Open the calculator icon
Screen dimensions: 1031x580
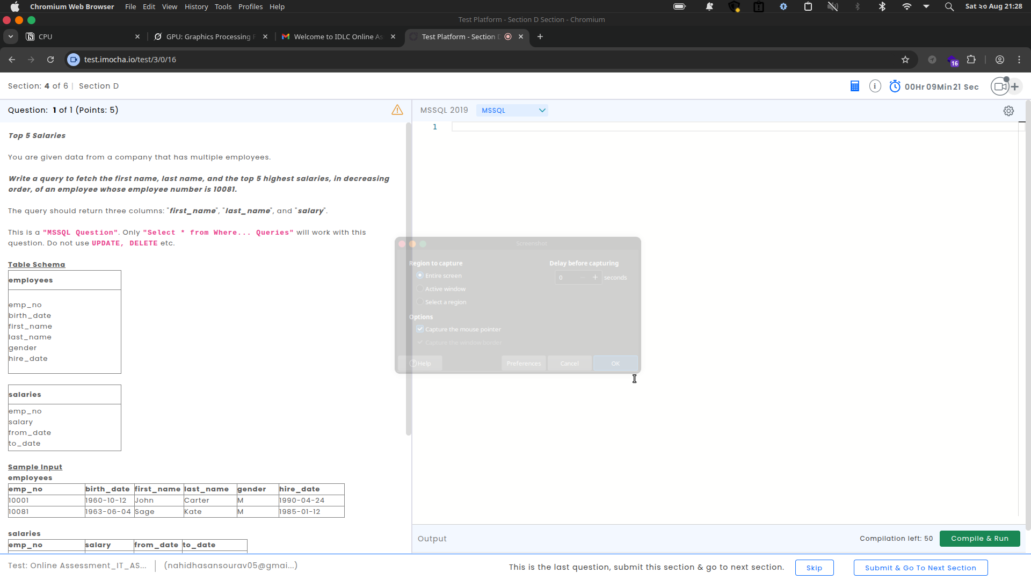[854, 86]
